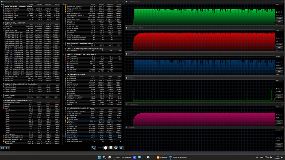Collapse the Core Effective Clocks tree node
This screenshot has height=160, width=285.
click(3, 30)
